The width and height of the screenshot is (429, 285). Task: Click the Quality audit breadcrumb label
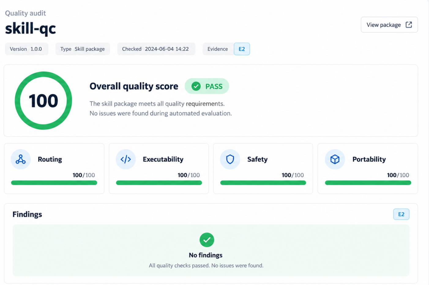(x=25, y=13)
